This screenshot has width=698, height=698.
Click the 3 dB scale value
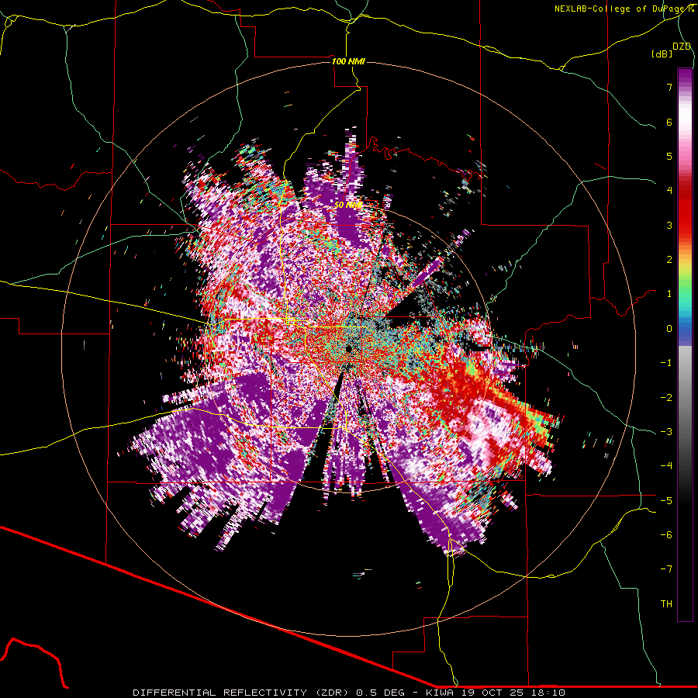tap(669, 225)
